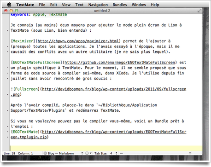Click the line starting 'juillet sans avoir'
This screenshot has height=167, width=211.
[x=61, y=78]
